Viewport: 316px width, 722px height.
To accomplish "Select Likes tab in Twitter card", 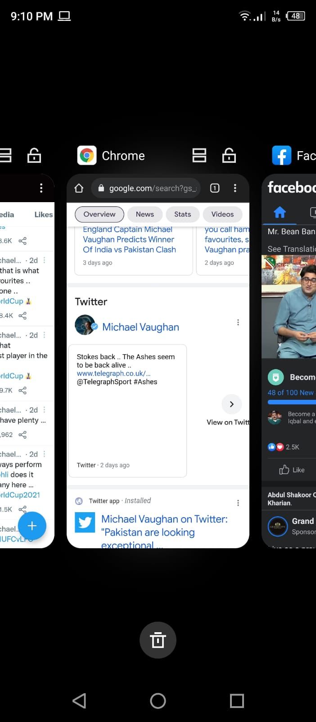I will coord(44,215).
